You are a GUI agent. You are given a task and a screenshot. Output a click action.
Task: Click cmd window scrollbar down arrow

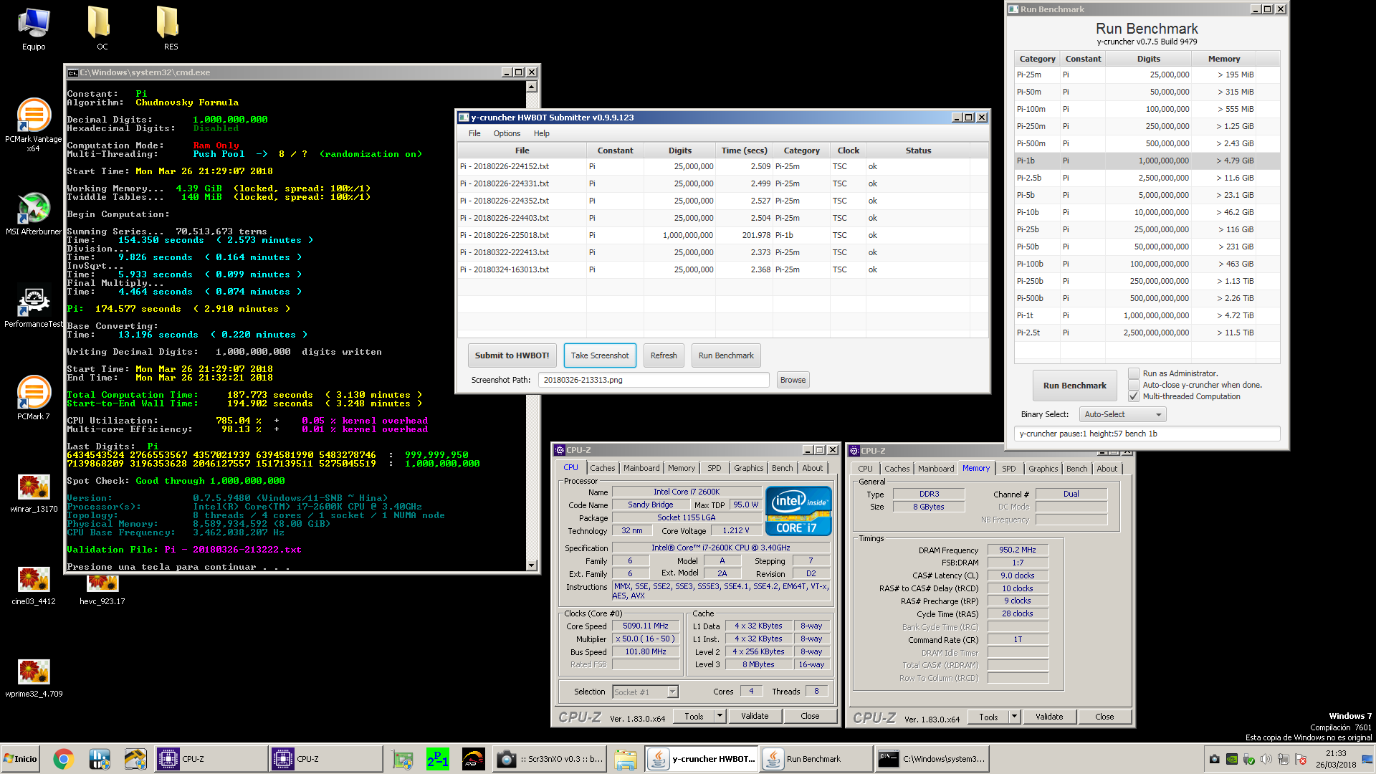(532, 565)
